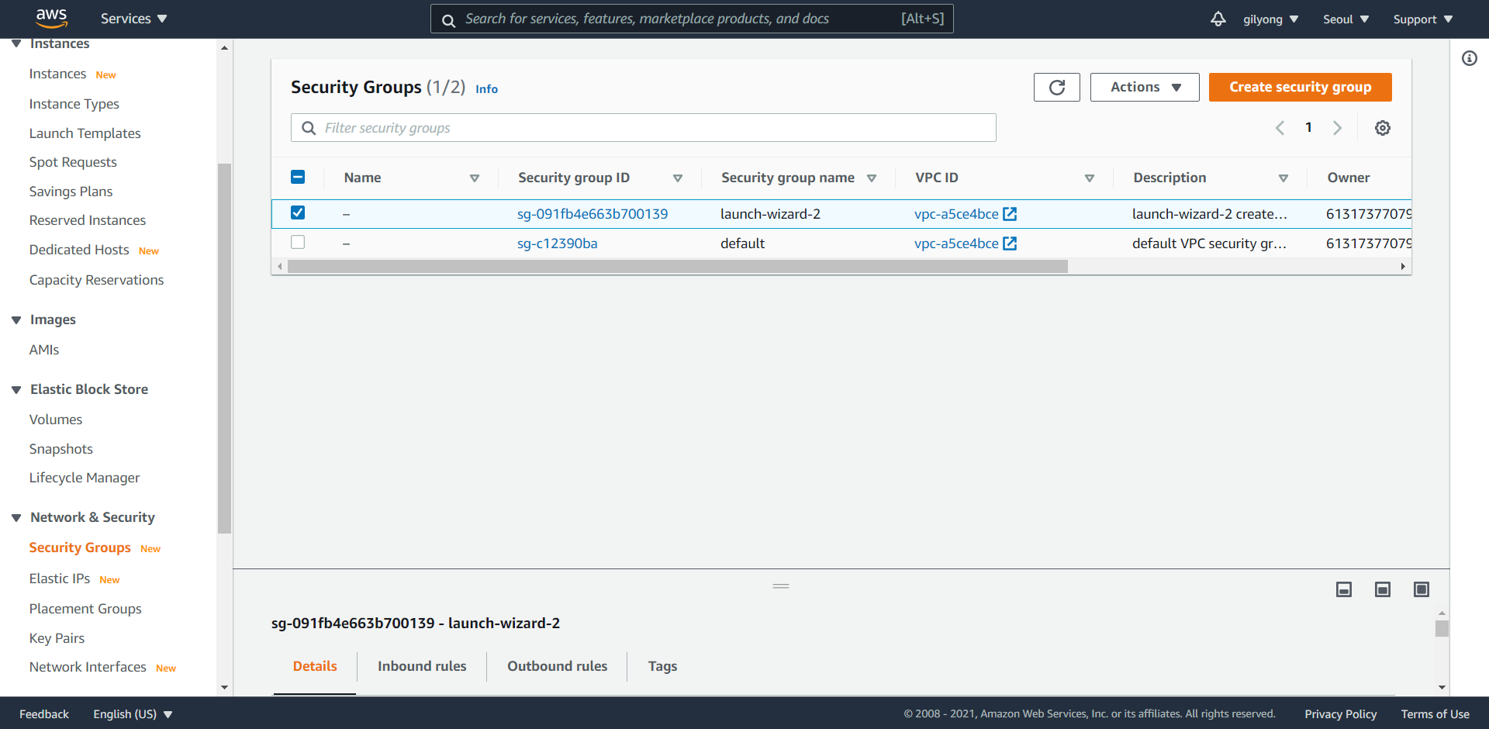Click the table horizontal scrollbar
1489x729 pixels.
[677, 267]
